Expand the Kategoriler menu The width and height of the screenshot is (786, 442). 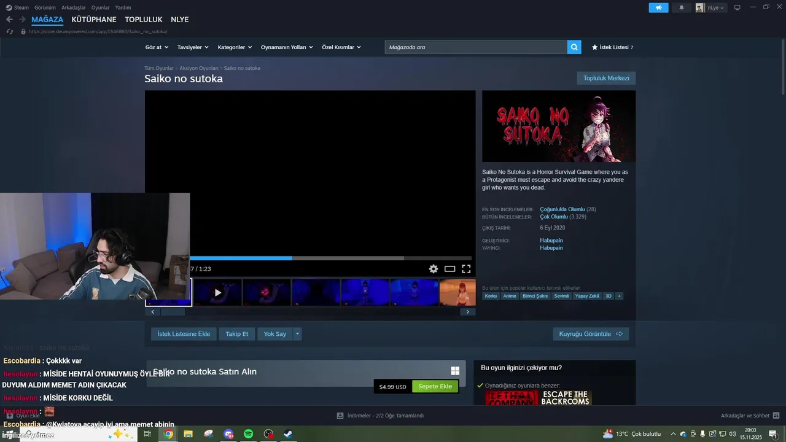235,47
